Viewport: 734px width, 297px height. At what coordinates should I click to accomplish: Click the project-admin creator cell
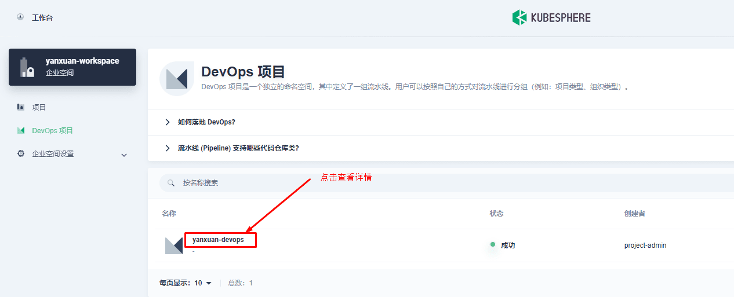(645, 245)
